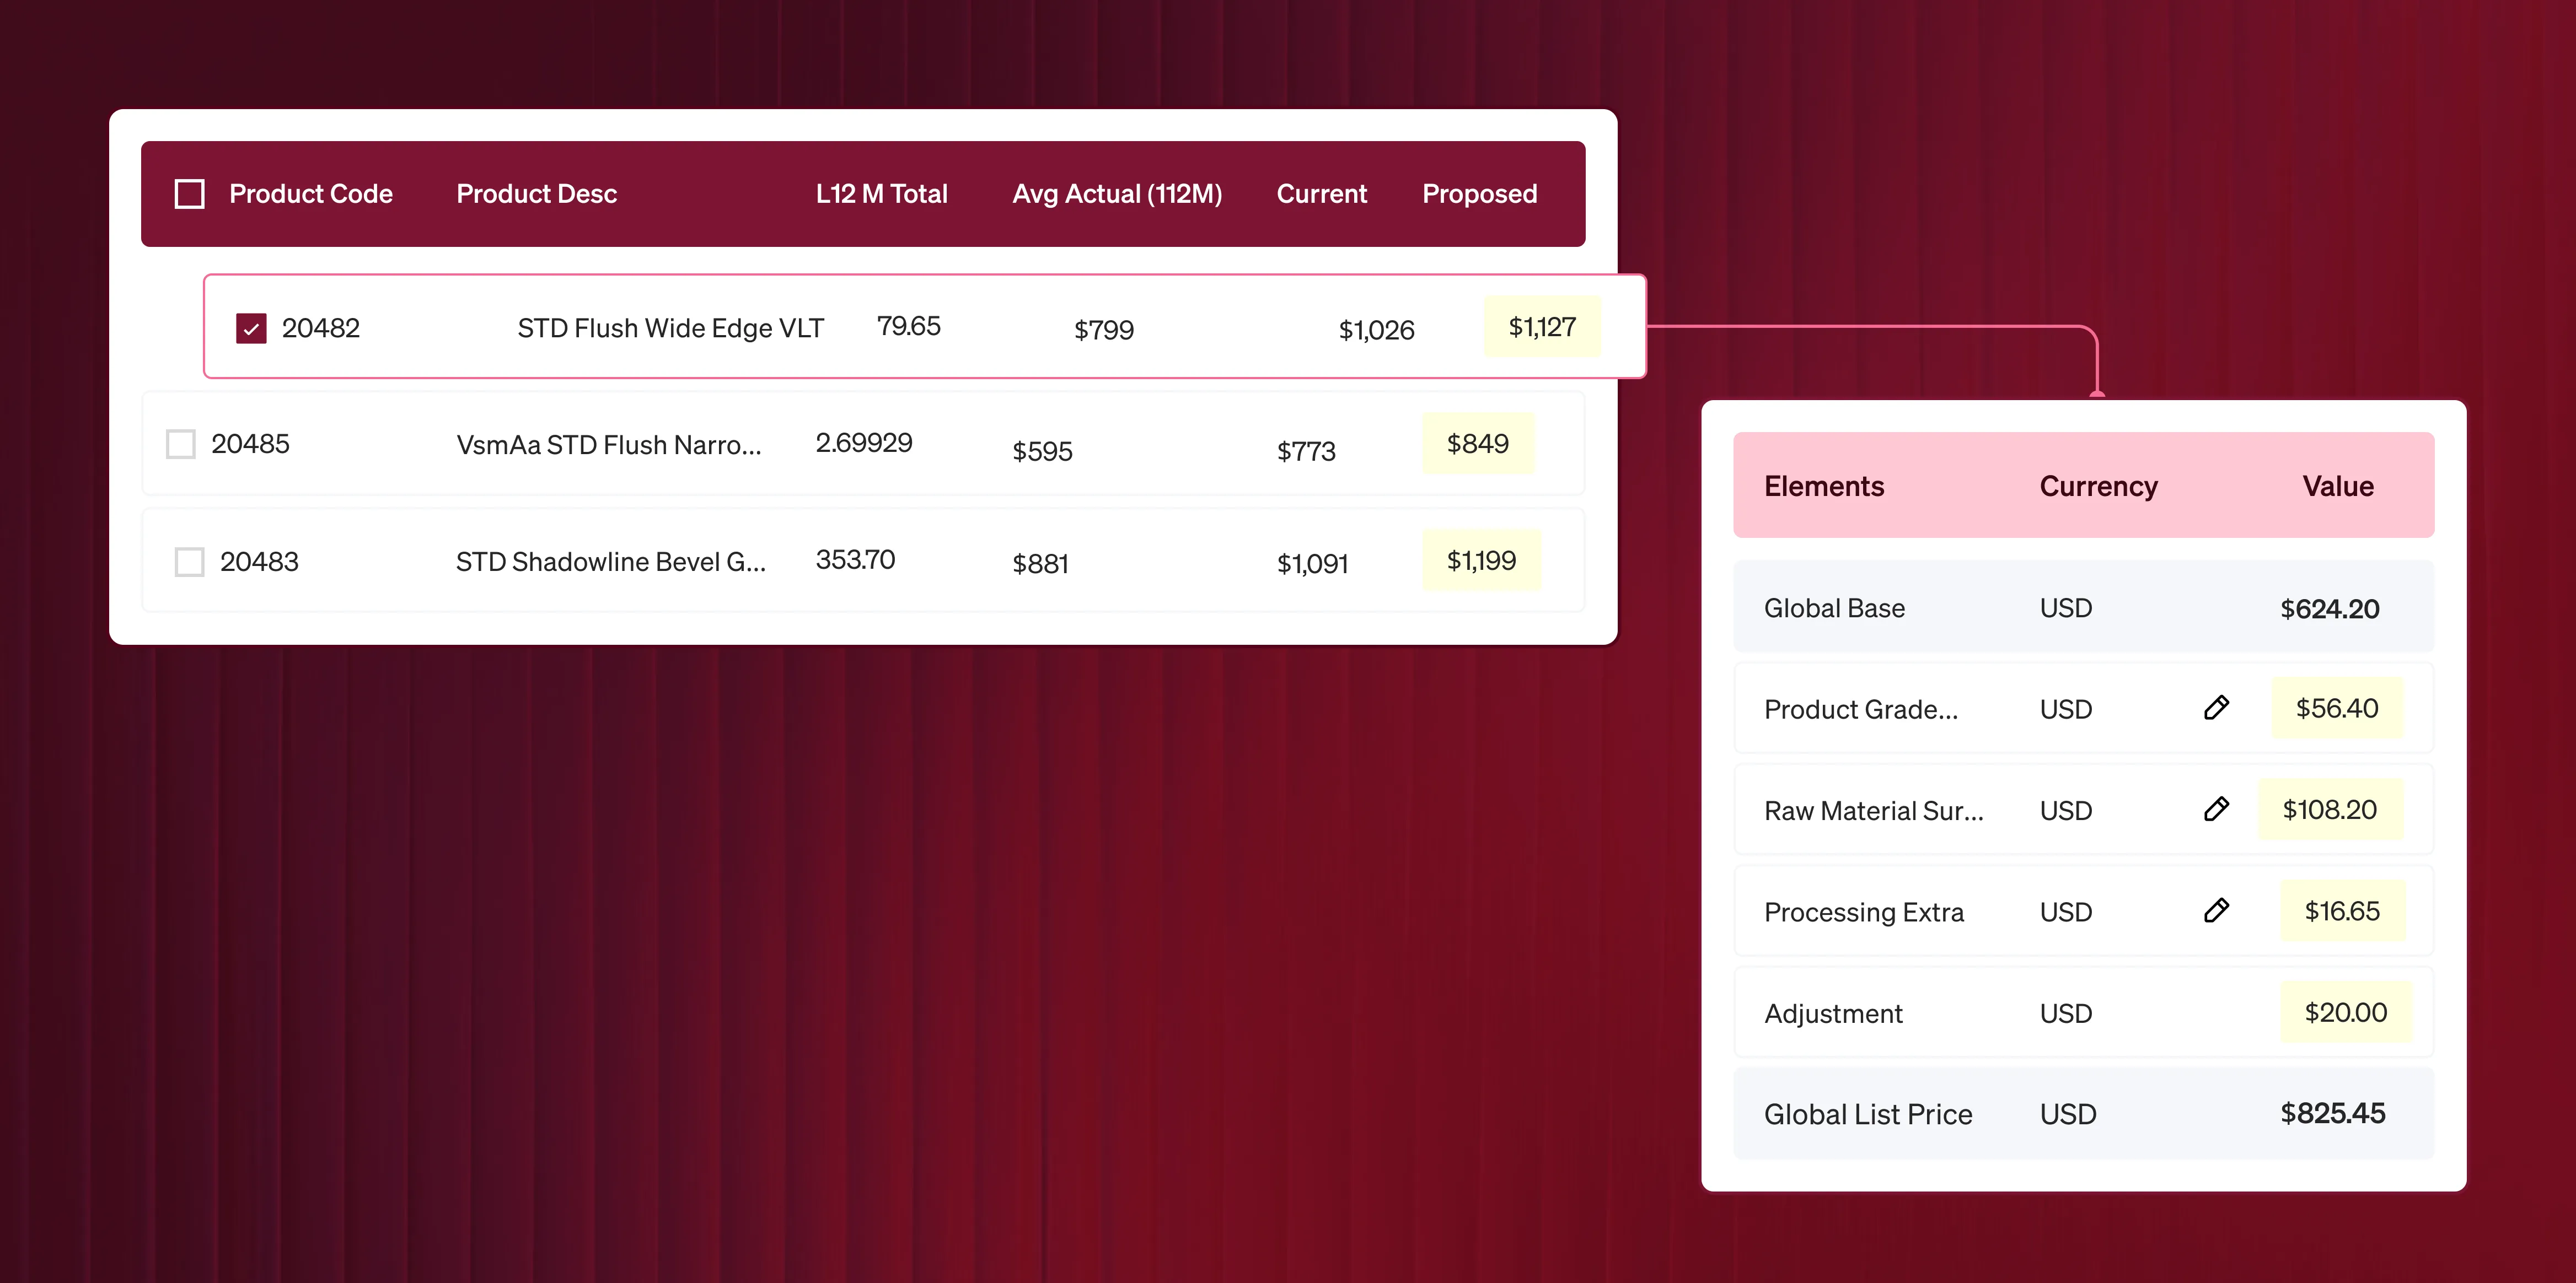Click edit pencil for Raw Material Surcharge
This screenshot has height=1283, width=2576.
coord(2216,808)
